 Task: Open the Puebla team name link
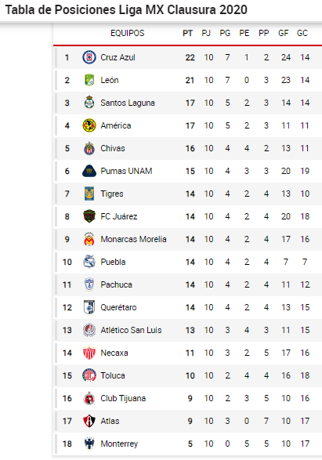pos(113,262)
